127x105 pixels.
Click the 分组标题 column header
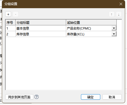pyautogui.click(x=41, y=22)
